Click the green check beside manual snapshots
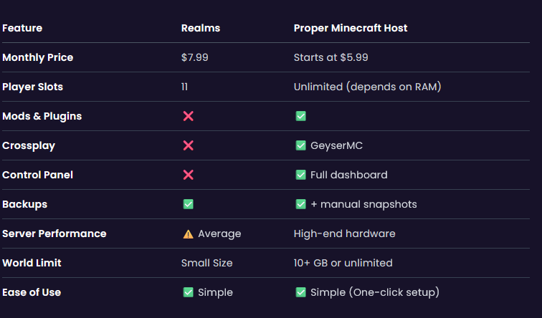 tap(300, 204)
